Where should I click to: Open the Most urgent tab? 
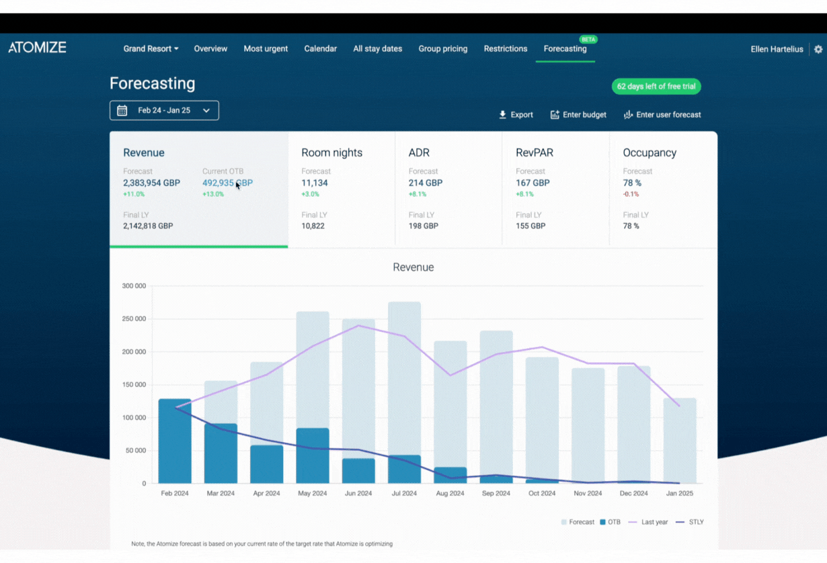pyautogui.click(x=266, y=48)
